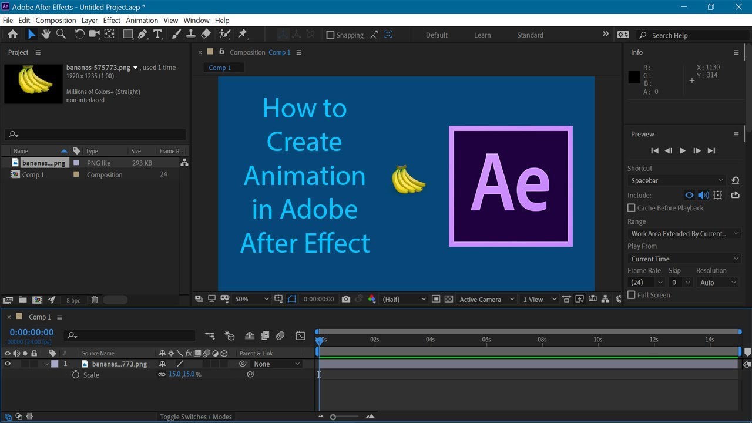Open the Play From Current Time dropdown
Image resolution: width=752 pixels, height=423 pixels.
tap(684, 258)
